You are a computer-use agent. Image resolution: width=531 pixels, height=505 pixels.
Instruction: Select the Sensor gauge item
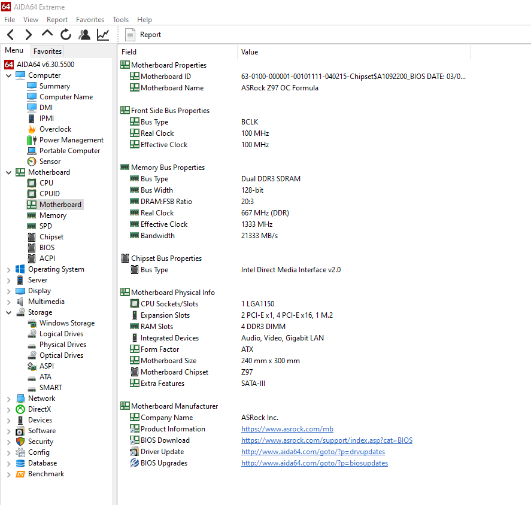coord(44,162)
